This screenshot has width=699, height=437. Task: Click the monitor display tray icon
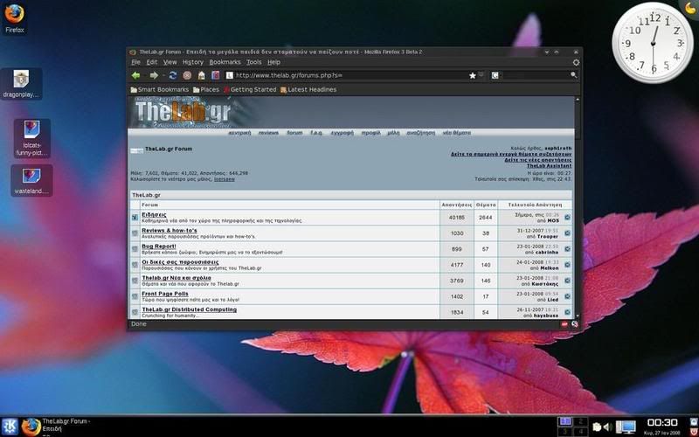pos(626,427)
